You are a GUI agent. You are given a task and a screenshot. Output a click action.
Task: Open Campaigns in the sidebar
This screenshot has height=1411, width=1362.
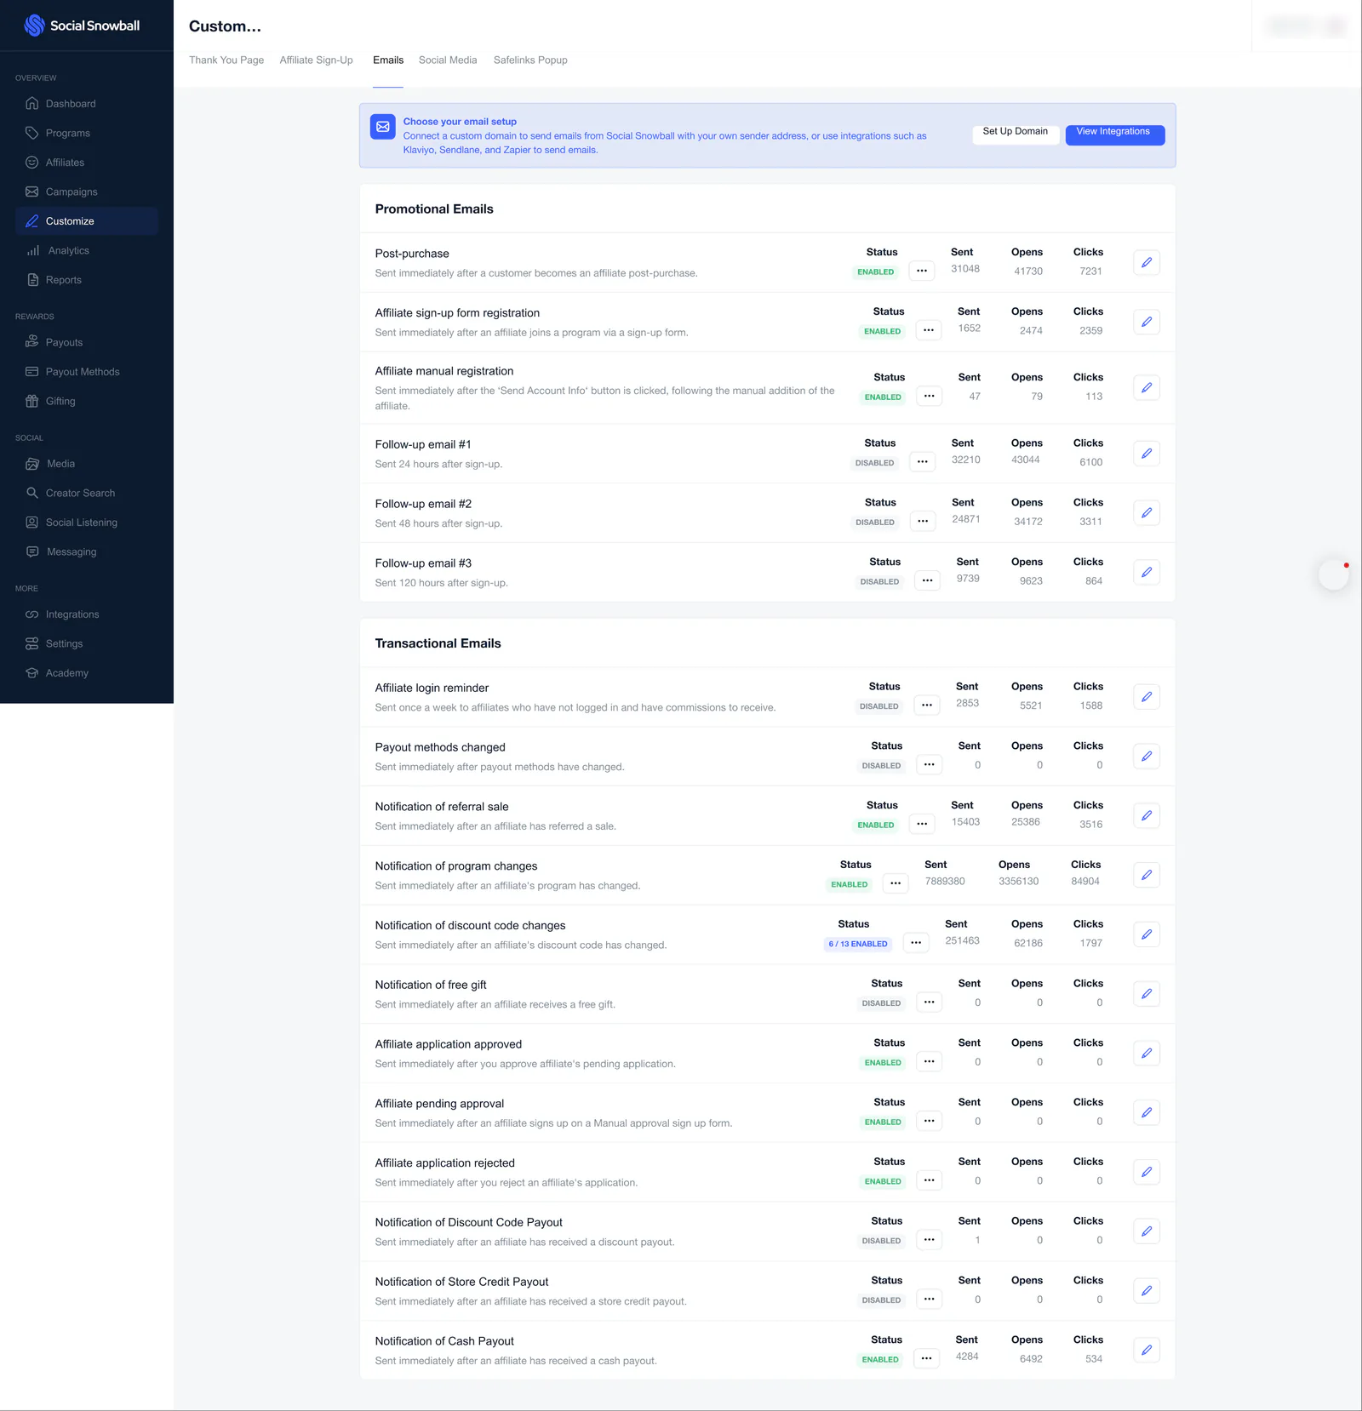pyautogui.click(x=86, y=191)
